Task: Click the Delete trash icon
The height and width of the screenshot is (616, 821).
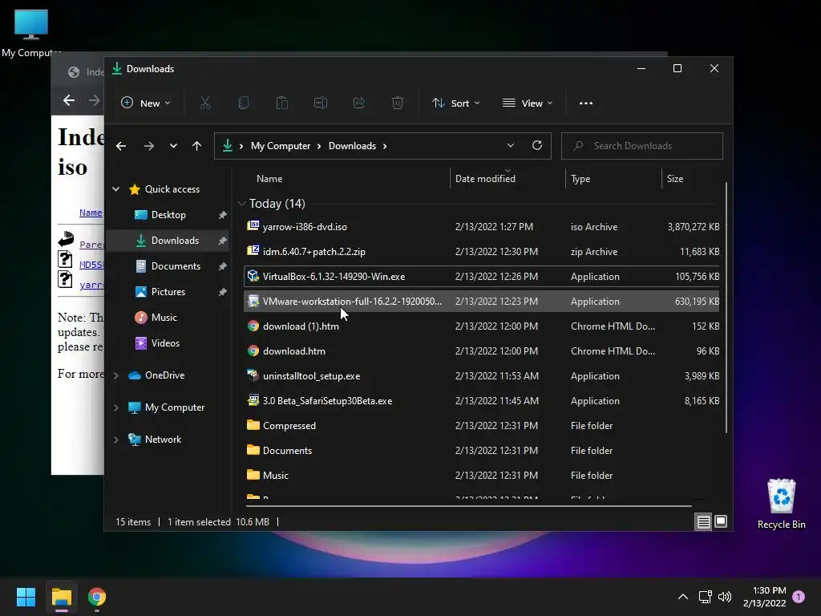Action: click(398, 103)
